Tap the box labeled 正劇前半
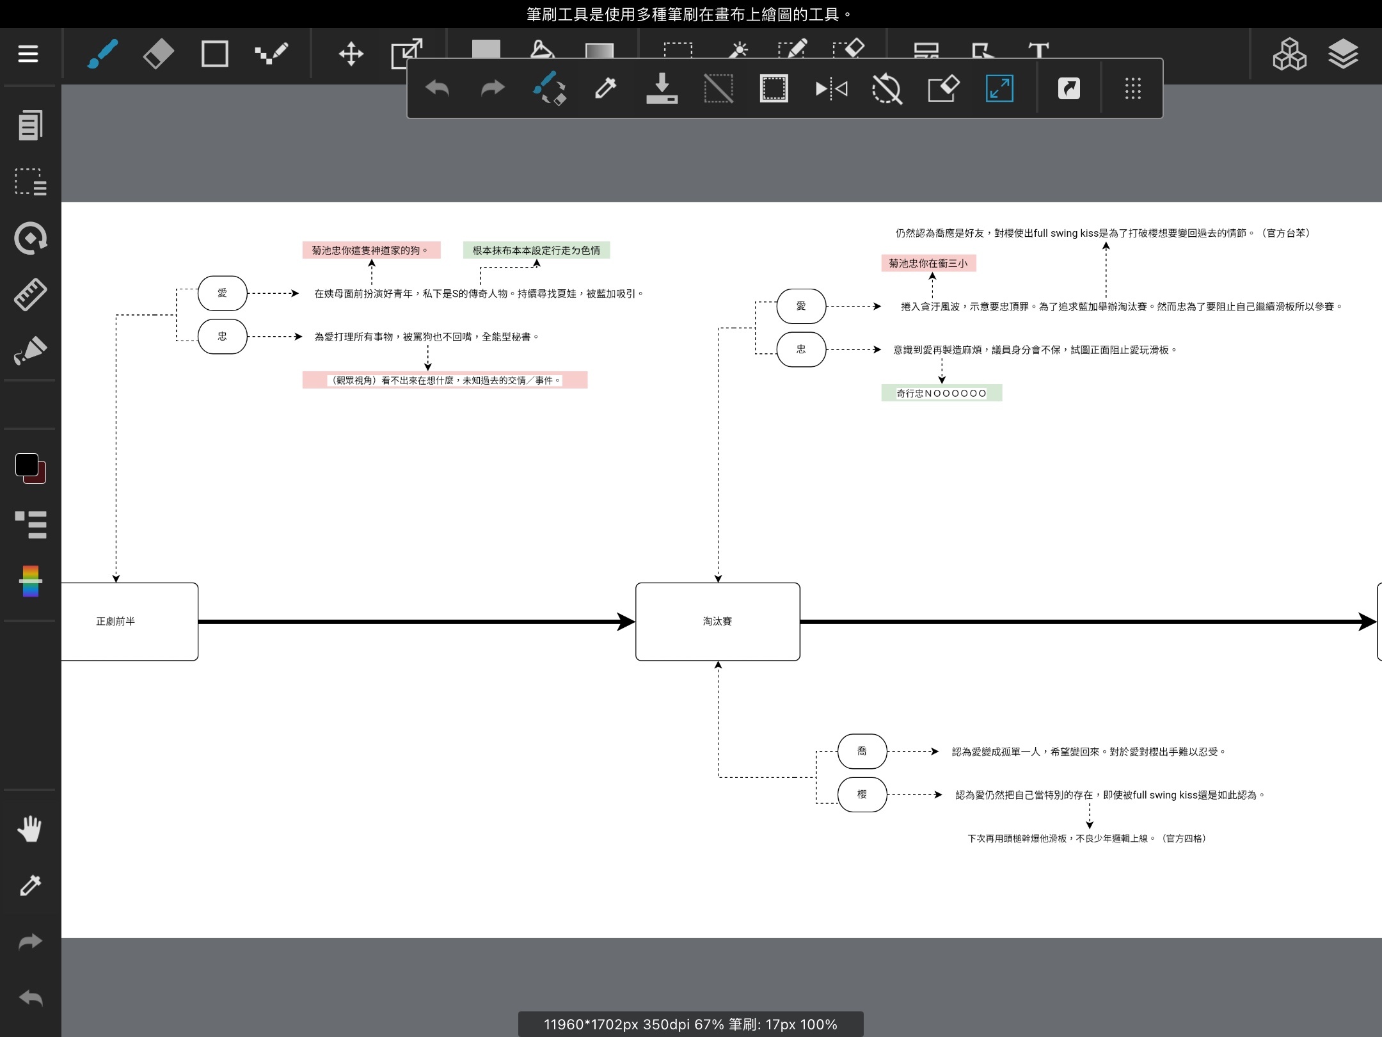Viewport: 1382px width, 1037px height. point(129,622)
